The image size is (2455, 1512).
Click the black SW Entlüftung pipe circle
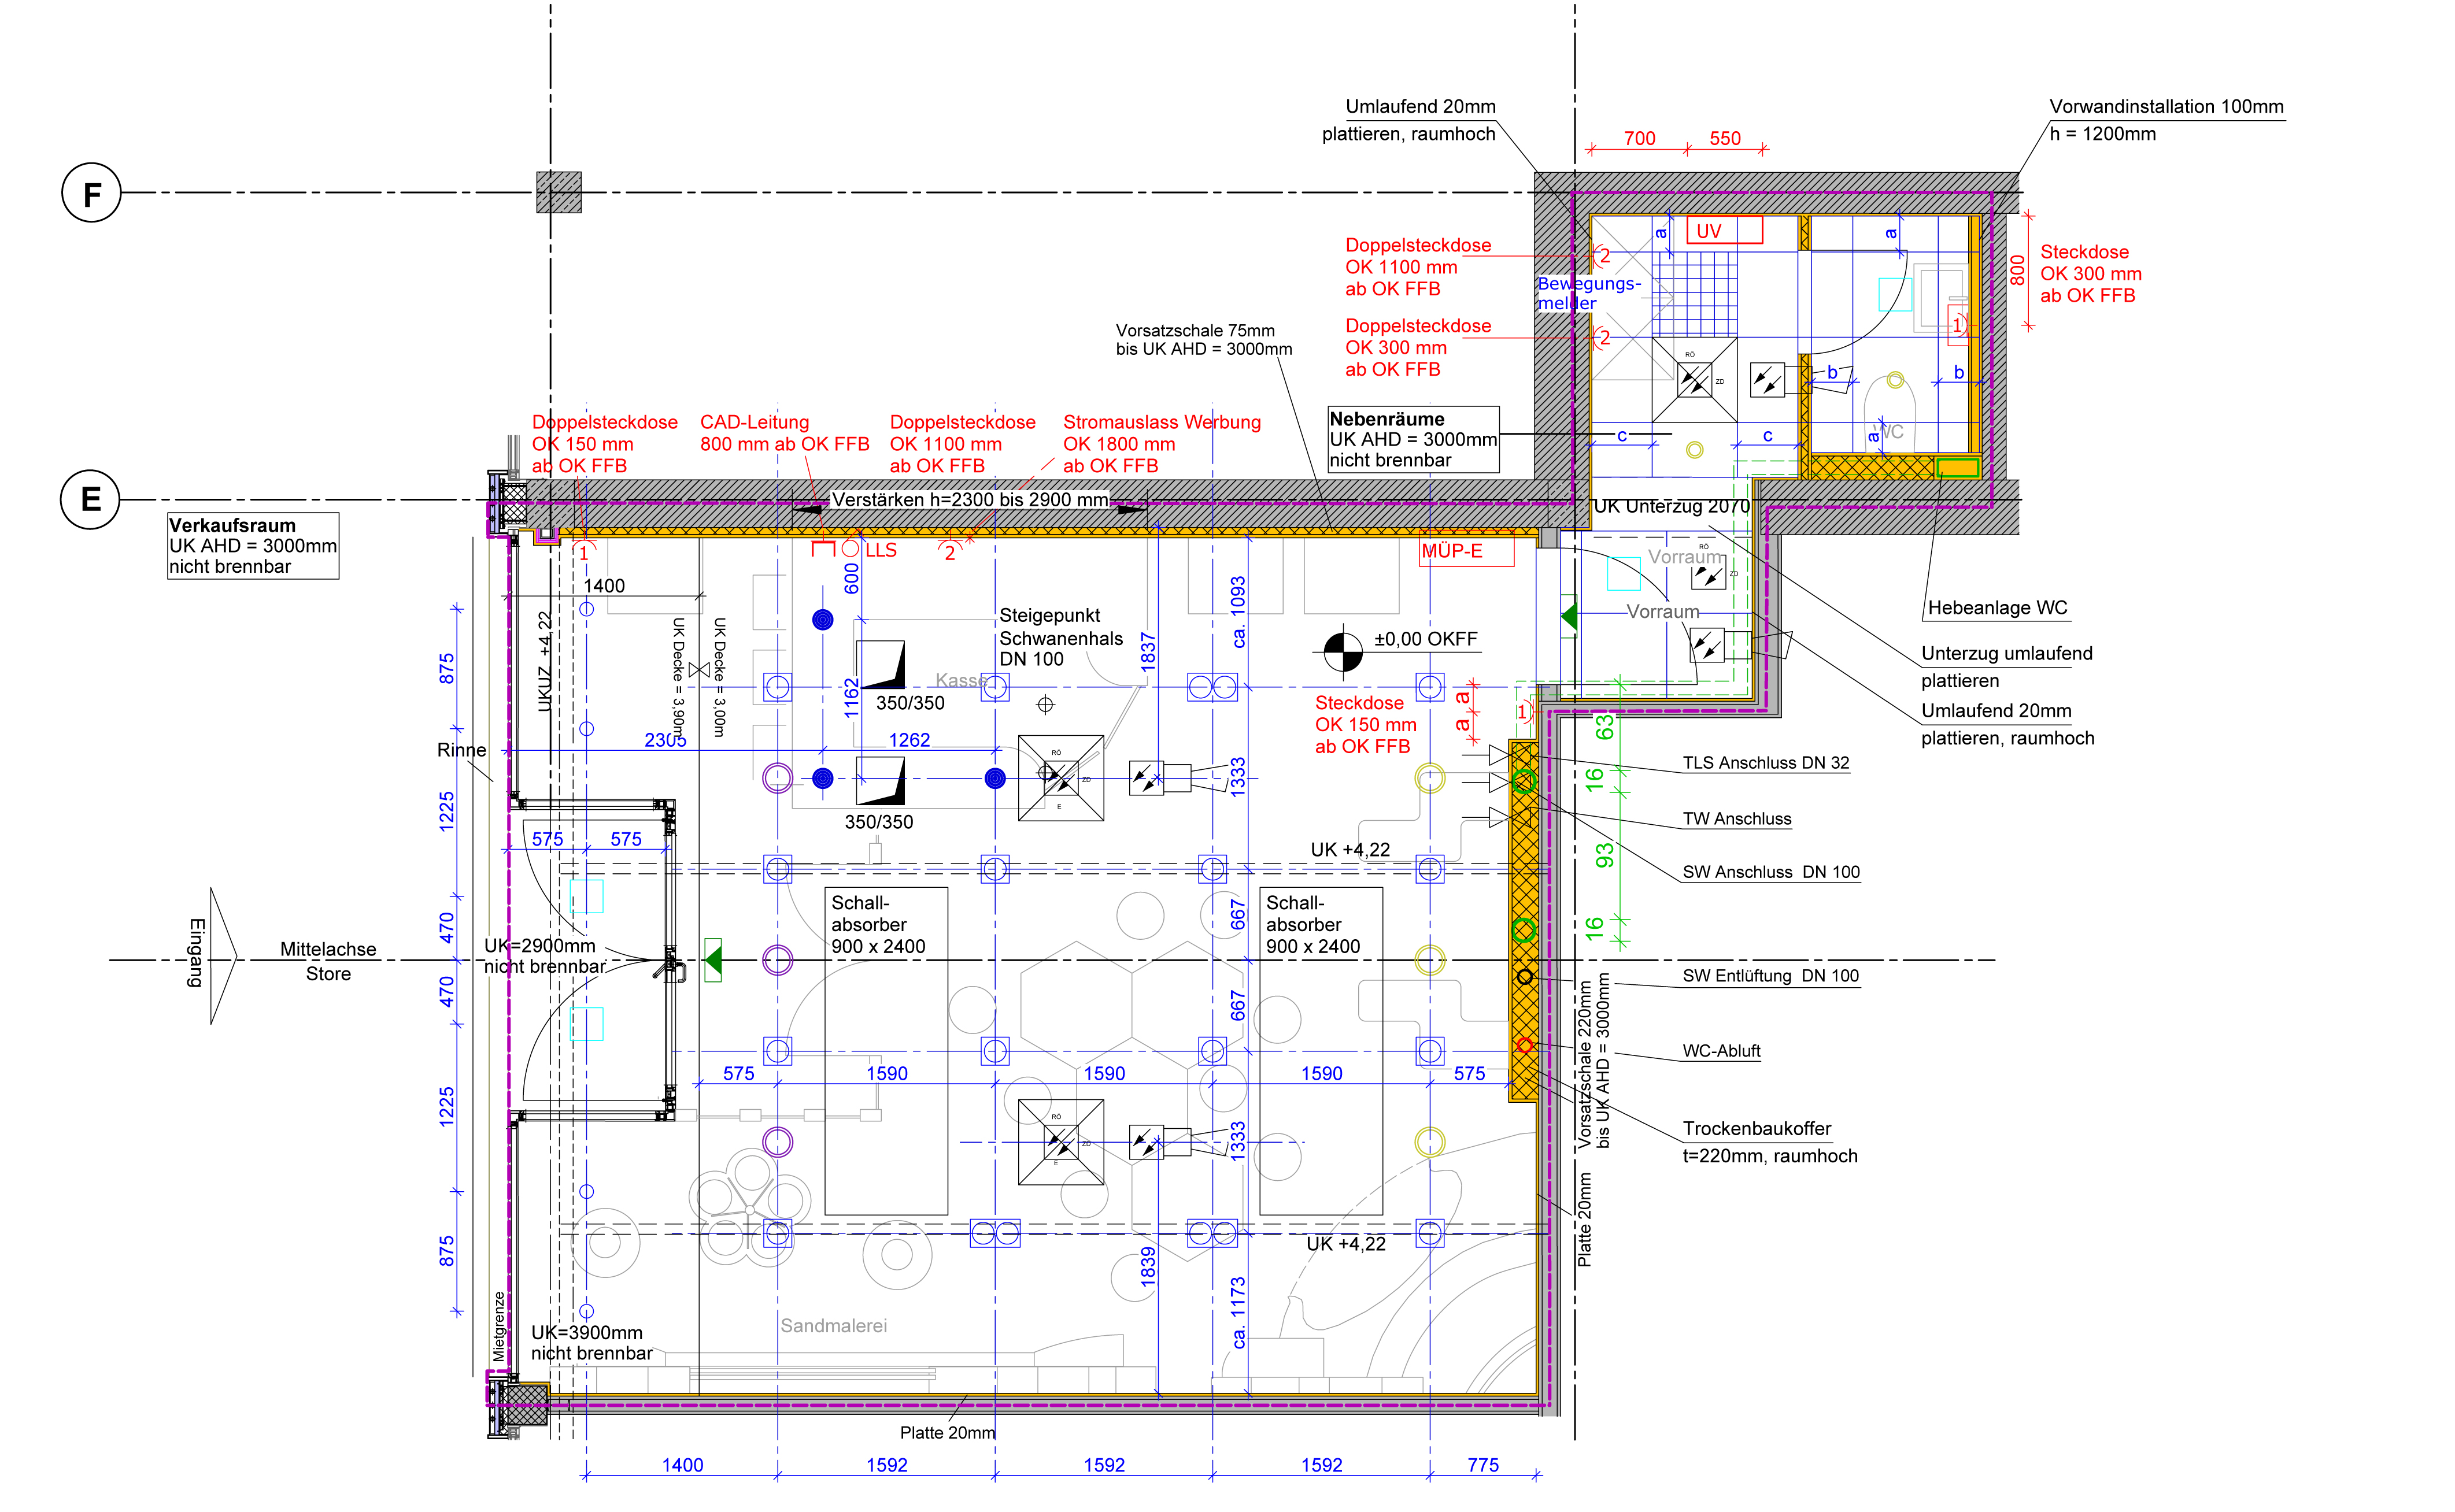pyautogui.click(x=1524, y=976)
